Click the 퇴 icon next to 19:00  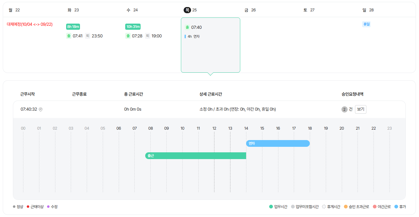click(147, 36)
